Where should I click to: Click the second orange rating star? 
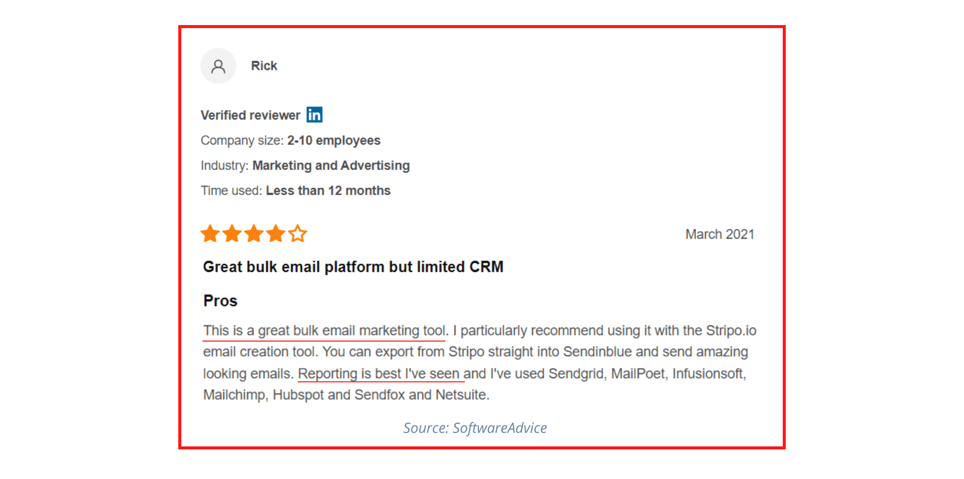point(232,233)
